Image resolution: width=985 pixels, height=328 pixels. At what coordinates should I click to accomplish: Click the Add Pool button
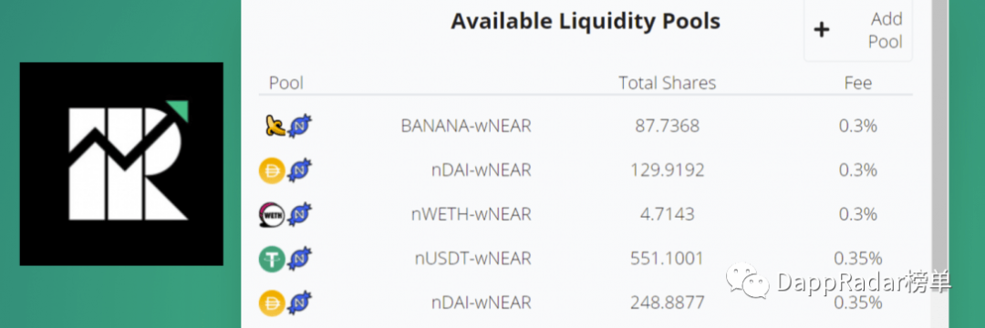coord(858,30)
